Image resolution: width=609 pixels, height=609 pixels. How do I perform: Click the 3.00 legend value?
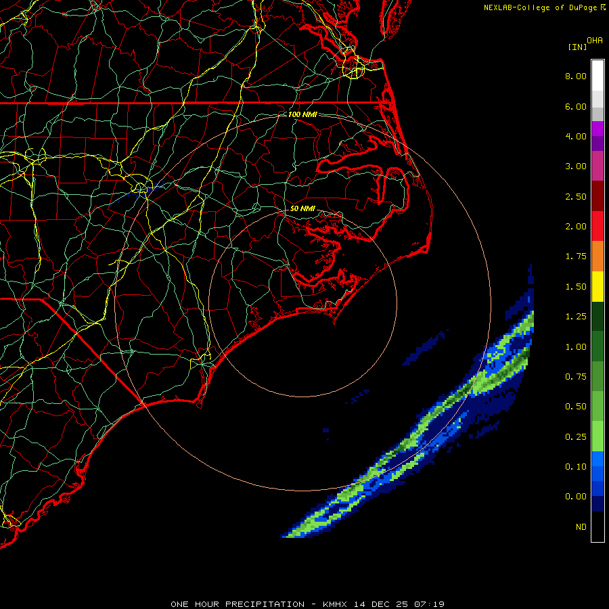[576, 166]
